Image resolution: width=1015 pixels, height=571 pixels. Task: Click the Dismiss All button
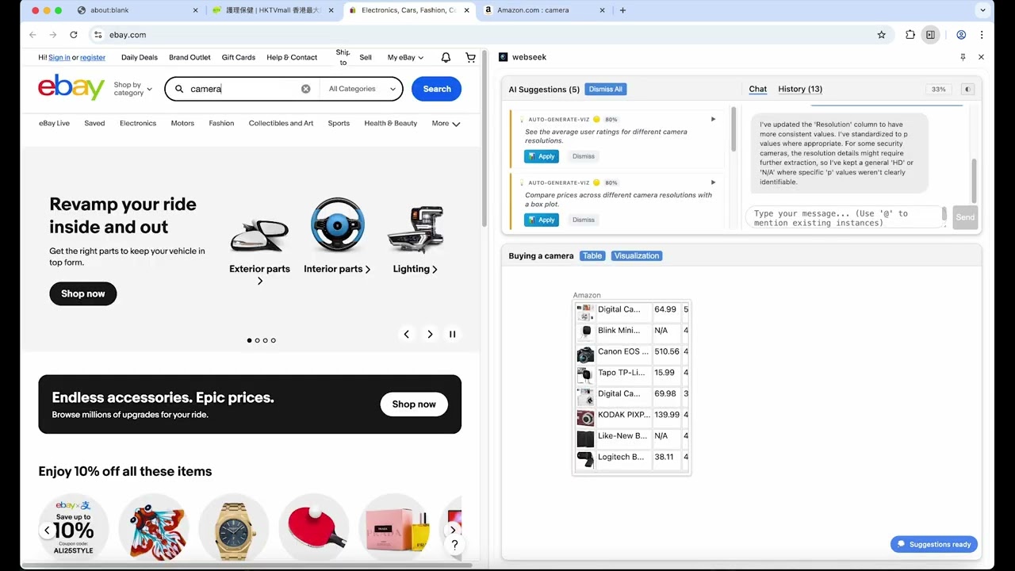(606, 90)
